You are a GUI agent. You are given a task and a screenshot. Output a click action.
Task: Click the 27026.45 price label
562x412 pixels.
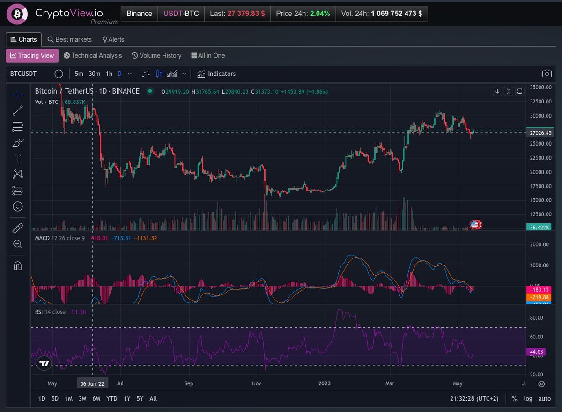(540, 133)
